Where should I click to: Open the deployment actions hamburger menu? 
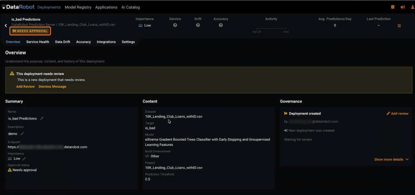tap(399, 26)
